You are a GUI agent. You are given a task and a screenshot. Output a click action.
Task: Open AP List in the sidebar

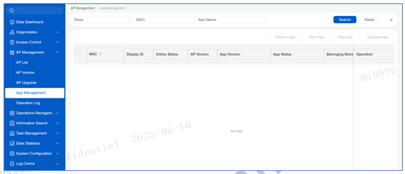click(35, 63)
